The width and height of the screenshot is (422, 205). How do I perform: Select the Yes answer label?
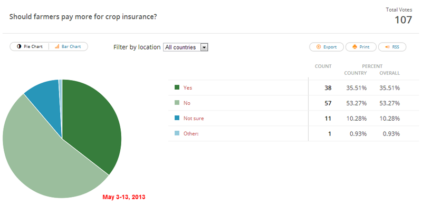[188, 87]
